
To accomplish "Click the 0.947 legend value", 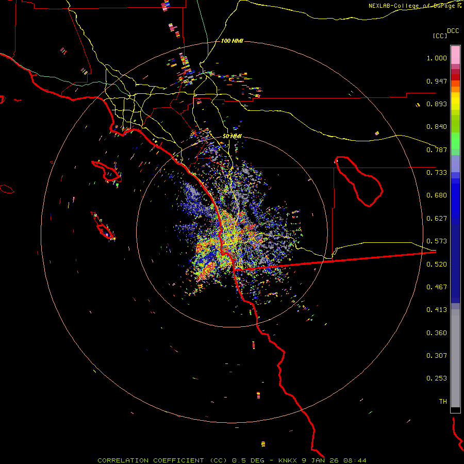I will 437,81.
